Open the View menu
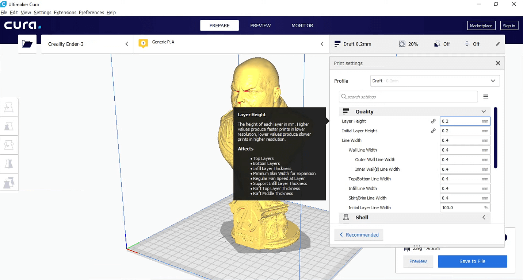Image resolution: width=523 pixels, height=280 pixels. point(26,12)
